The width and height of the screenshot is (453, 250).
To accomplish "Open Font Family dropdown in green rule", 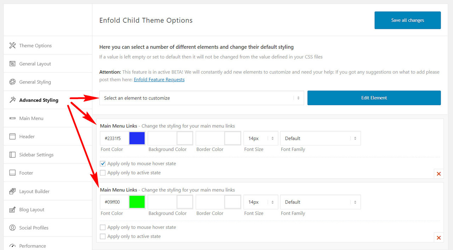I will pyautogui.click(x=320, y=202).
